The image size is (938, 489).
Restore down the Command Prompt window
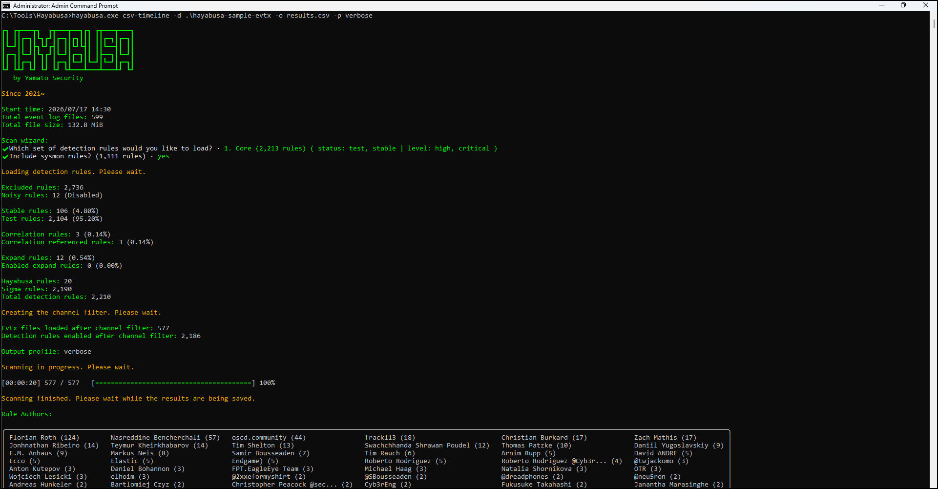(903, 5)
